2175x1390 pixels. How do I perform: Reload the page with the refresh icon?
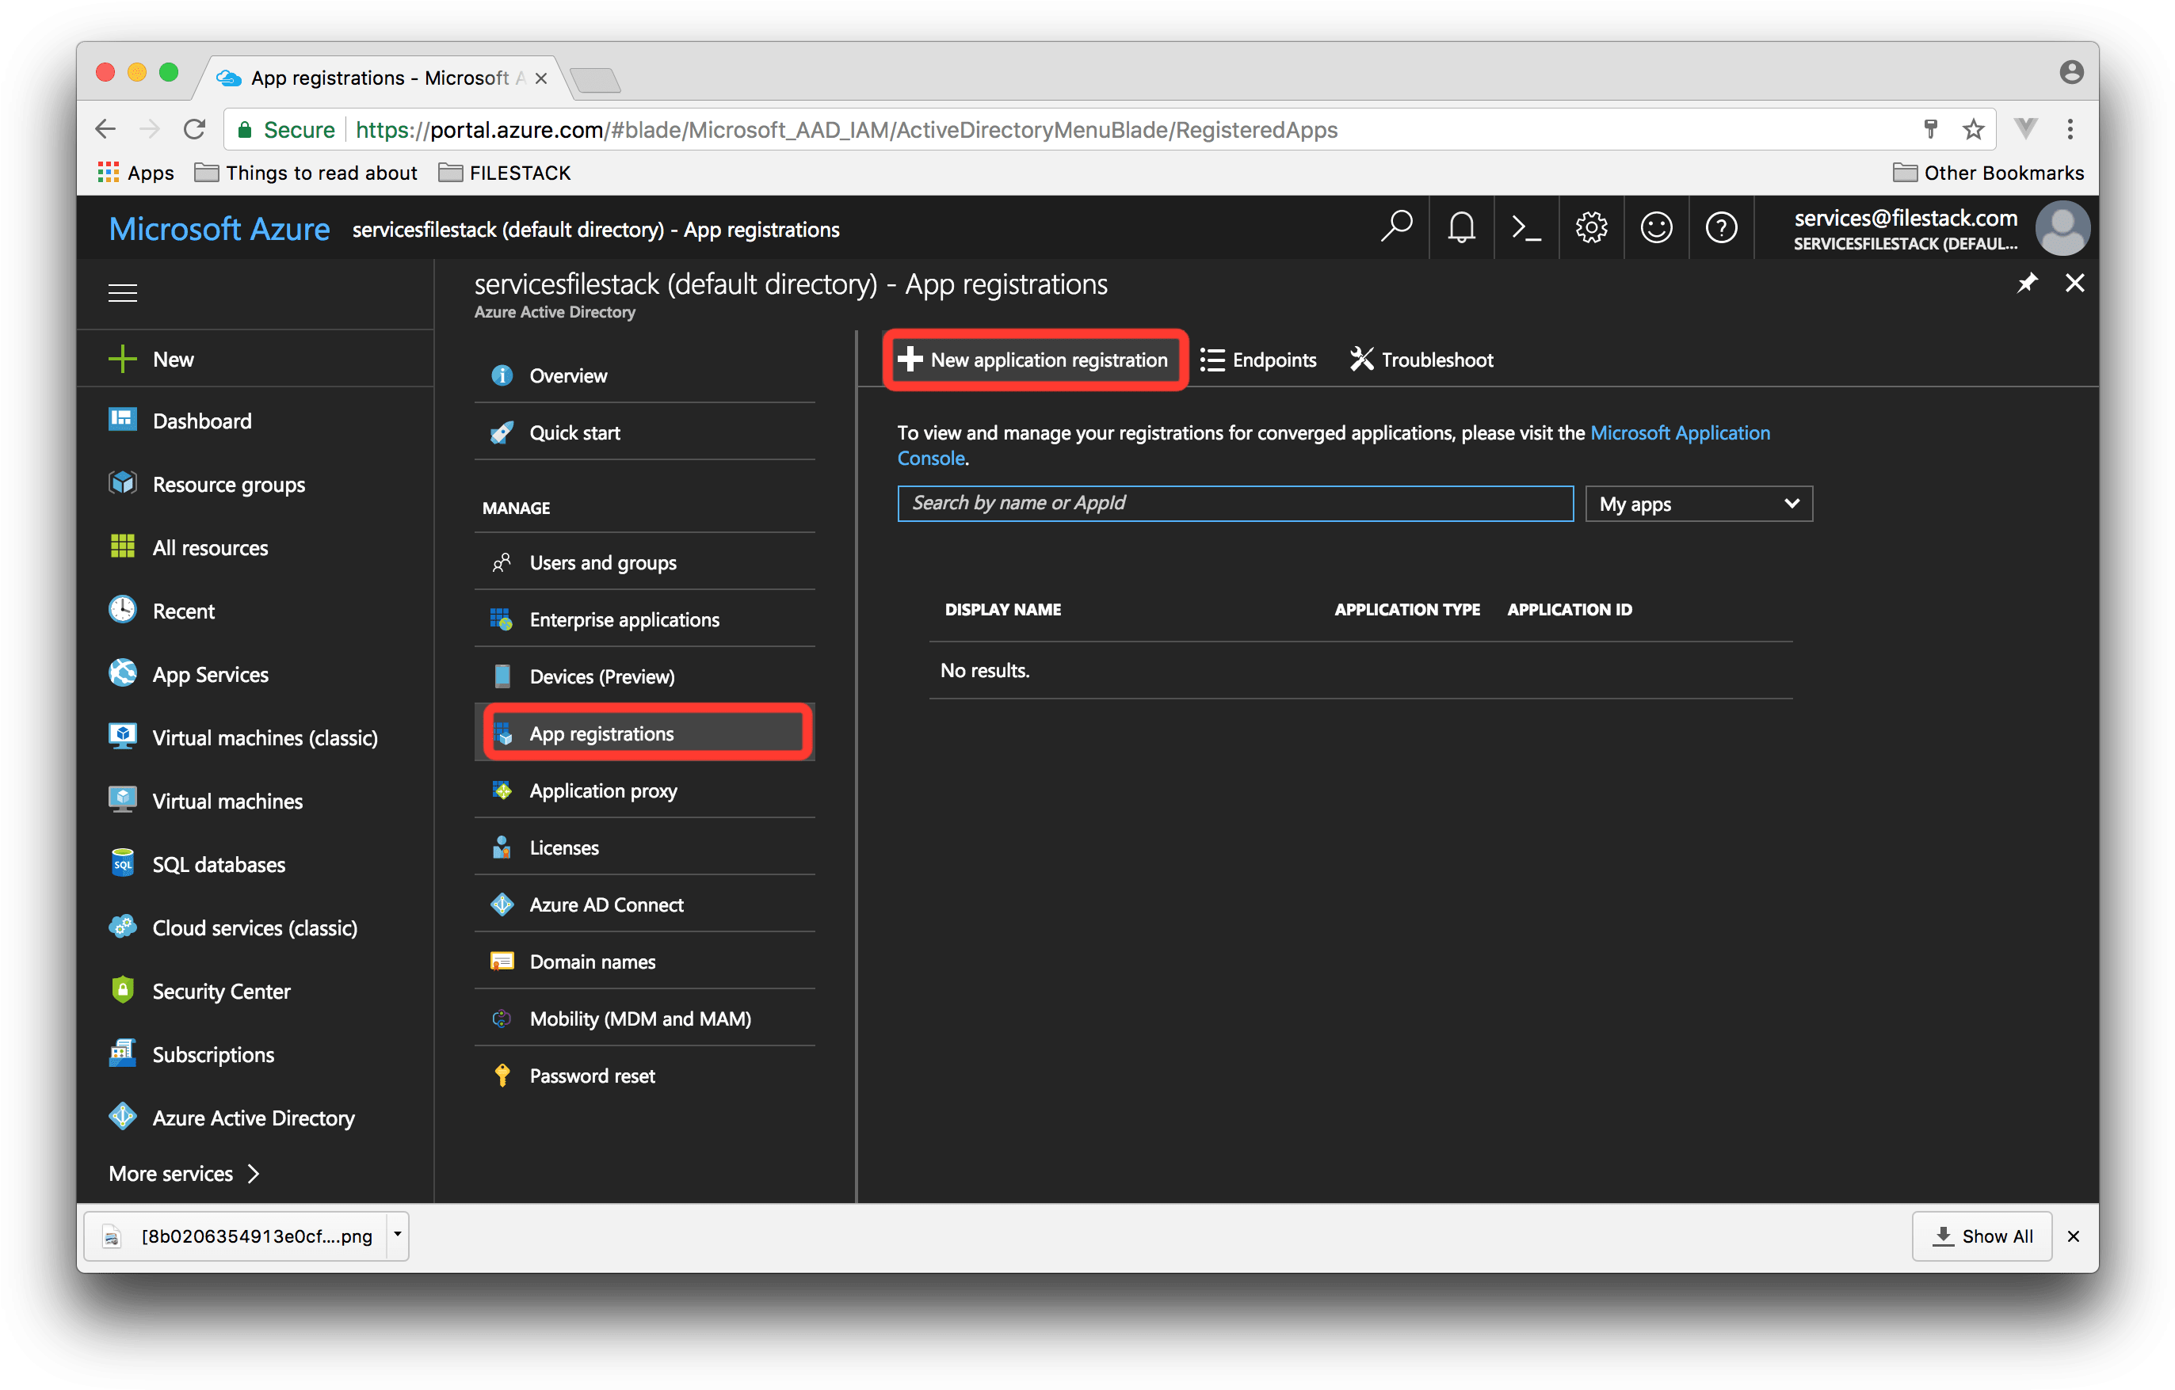(x=194, y=129)
